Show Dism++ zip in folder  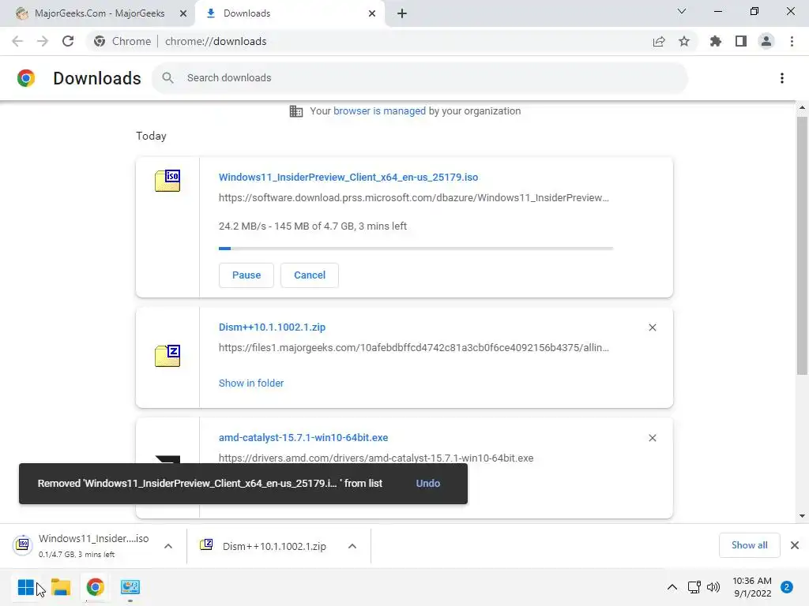251,383
